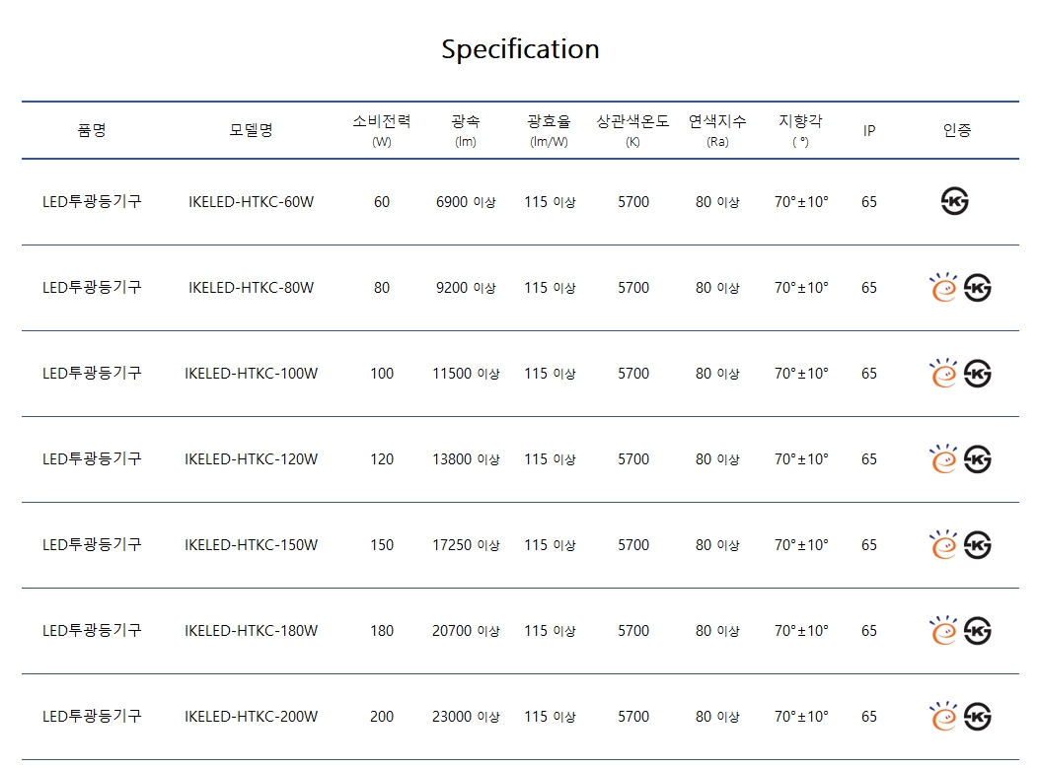Click 80 이상 CRI value in the 180W row

pyautogui.click(x=717, y=631)
